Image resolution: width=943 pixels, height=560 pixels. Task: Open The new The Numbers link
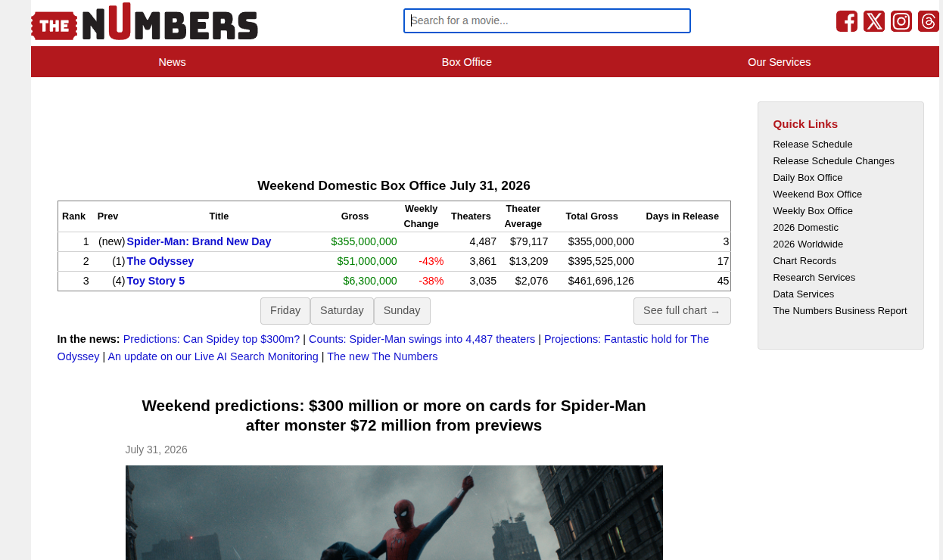(x=382, y=356)
